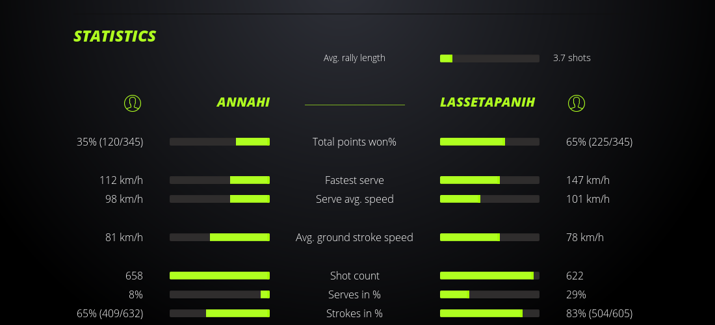Click Lassetapanih's Shot count bar

coord(489,276)
